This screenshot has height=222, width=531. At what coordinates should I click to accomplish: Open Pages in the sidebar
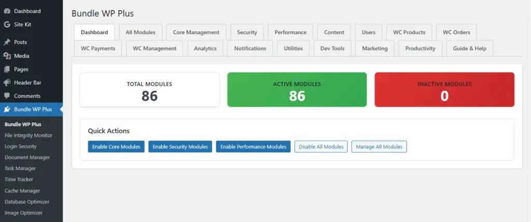click(x=32, y=69)
